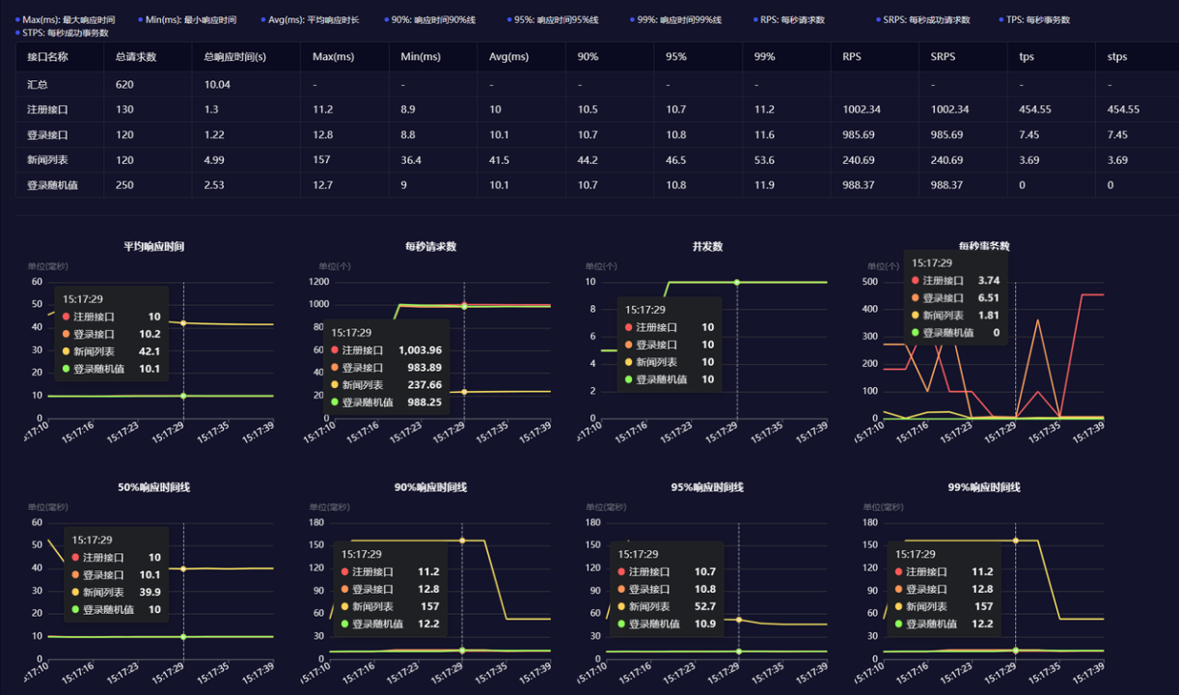The image size is (1179, 695).
Task: Select the 注册接口 row name in table
Action: click(47, 110)
